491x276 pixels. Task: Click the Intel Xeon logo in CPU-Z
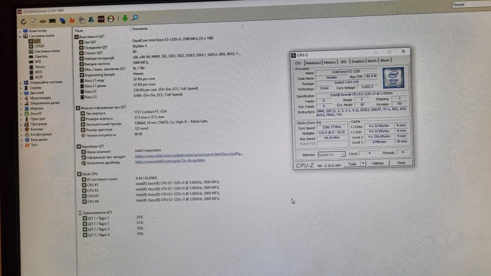point(393,77)
